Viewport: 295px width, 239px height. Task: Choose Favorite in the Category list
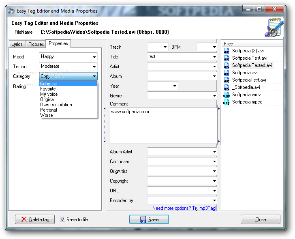coord(68,89)
